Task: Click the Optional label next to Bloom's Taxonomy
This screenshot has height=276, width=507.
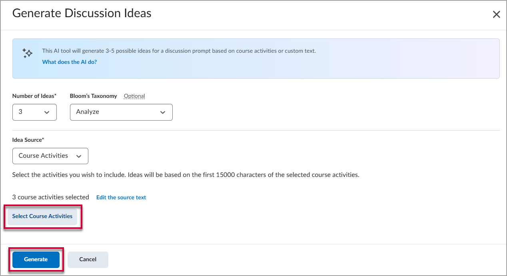Action: pos(134,96)
